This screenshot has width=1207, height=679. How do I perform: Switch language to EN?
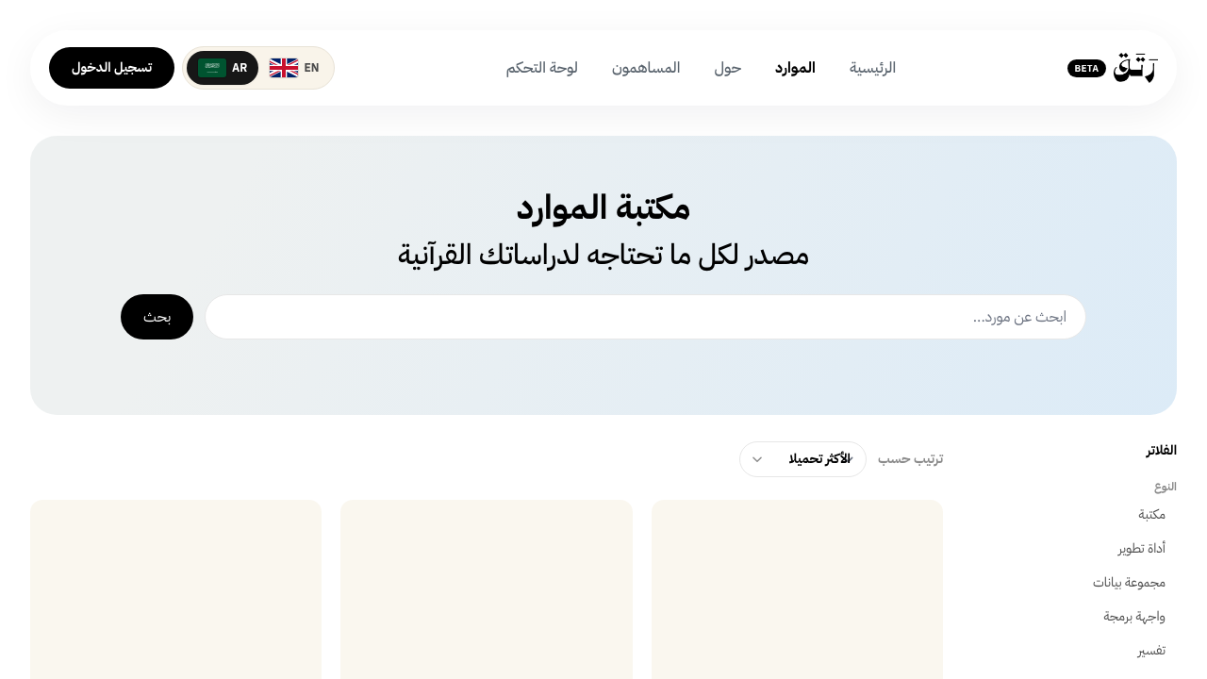[295, 68]
